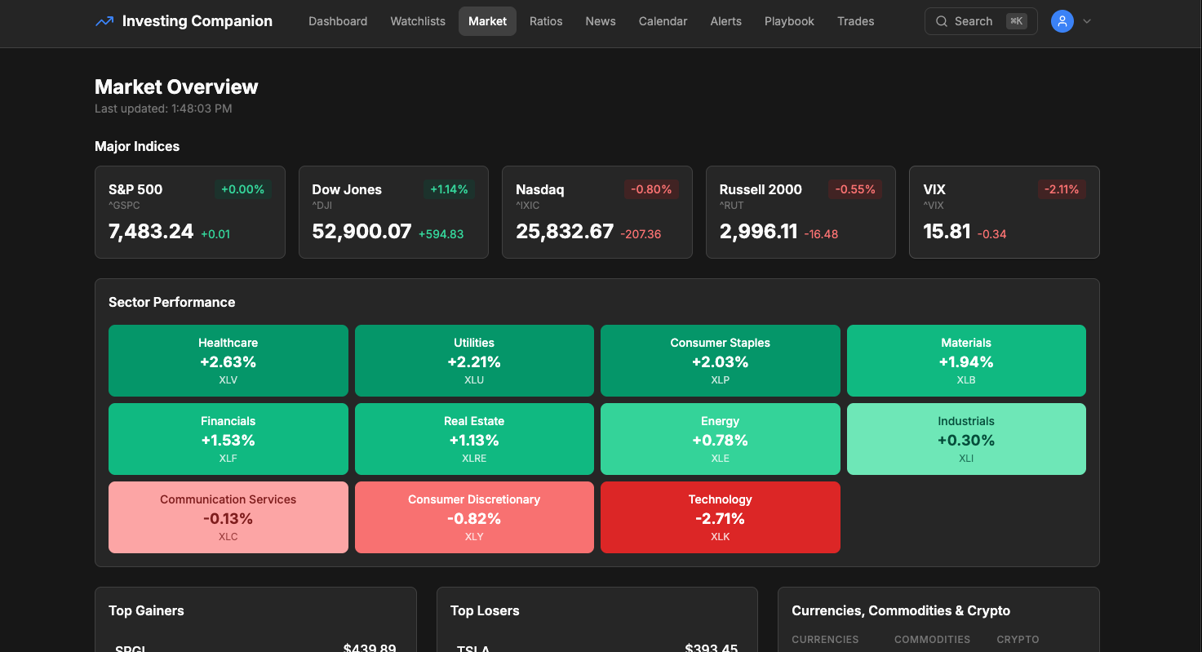
Task: Go to the Alerts tab
Action: tap(726, 21)
